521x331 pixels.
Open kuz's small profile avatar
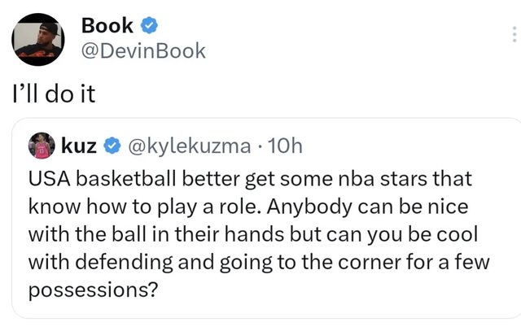click(42, 146)
